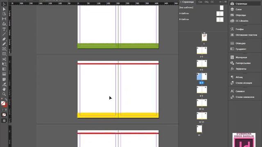Switch to the Обр swatches tab
Screen dimensions: 262x147
point(206,2)
